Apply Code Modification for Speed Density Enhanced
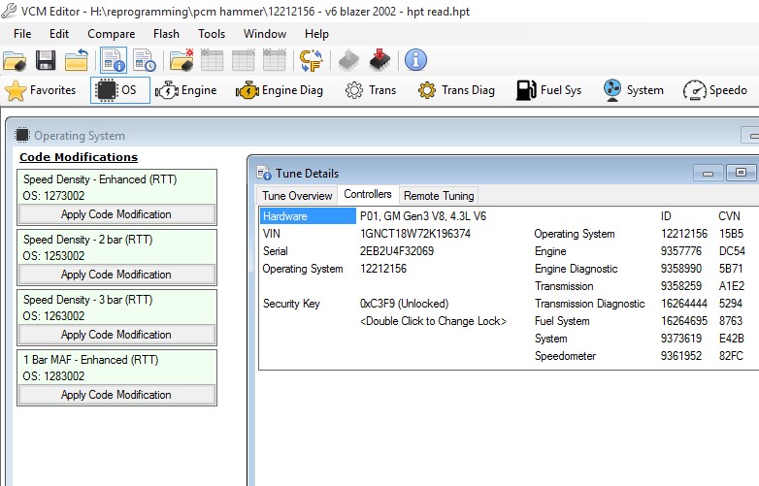 [116, 214]
